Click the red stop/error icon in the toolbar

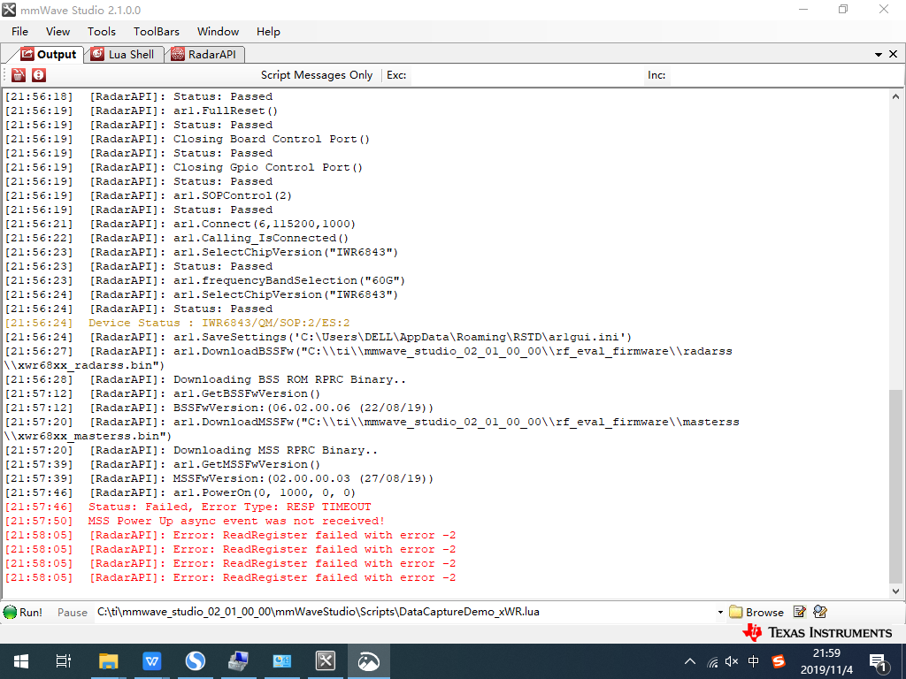[39, 75]
